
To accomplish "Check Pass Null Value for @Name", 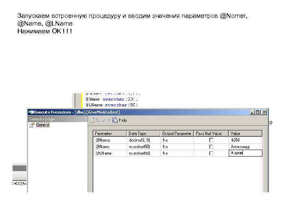I will [211, 147].
